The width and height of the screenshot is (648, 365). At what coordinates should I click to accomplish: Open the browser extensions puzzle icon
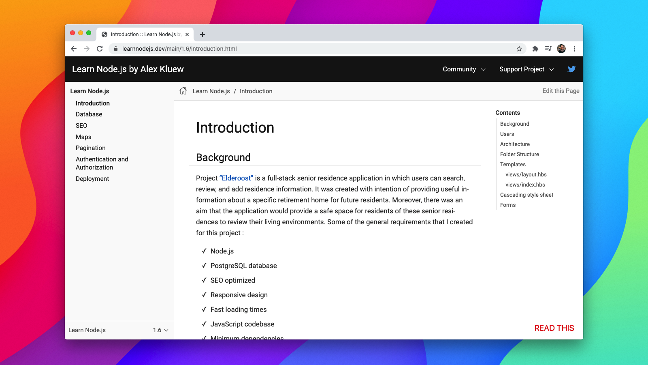(535, 49)
